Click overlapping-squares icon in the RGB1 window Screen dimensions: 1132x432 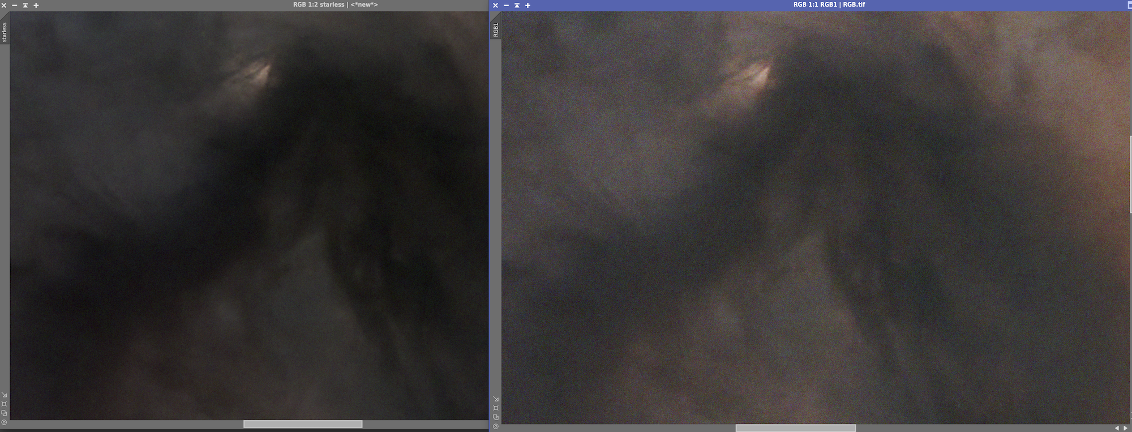496,417
